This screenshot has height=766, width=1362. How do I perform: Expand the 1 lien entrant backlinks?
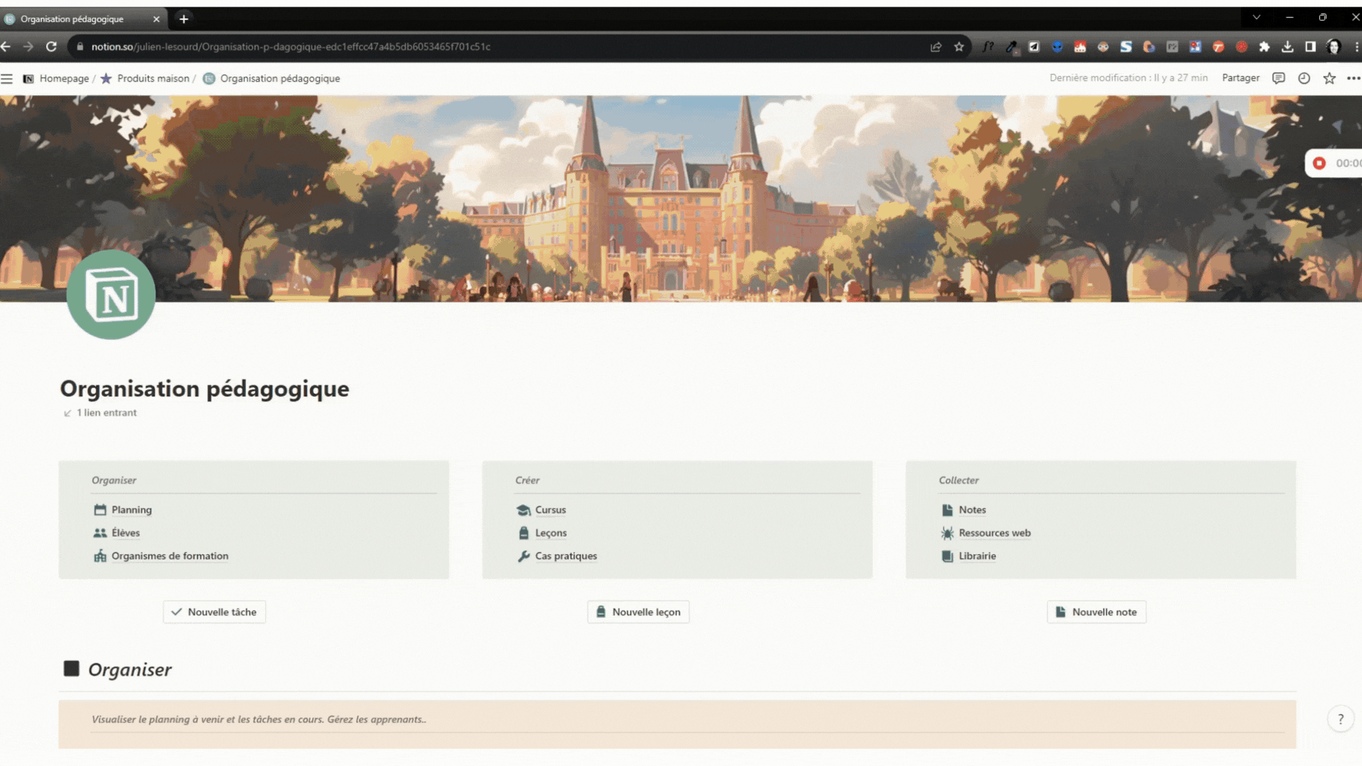click(x=106, y=413)
